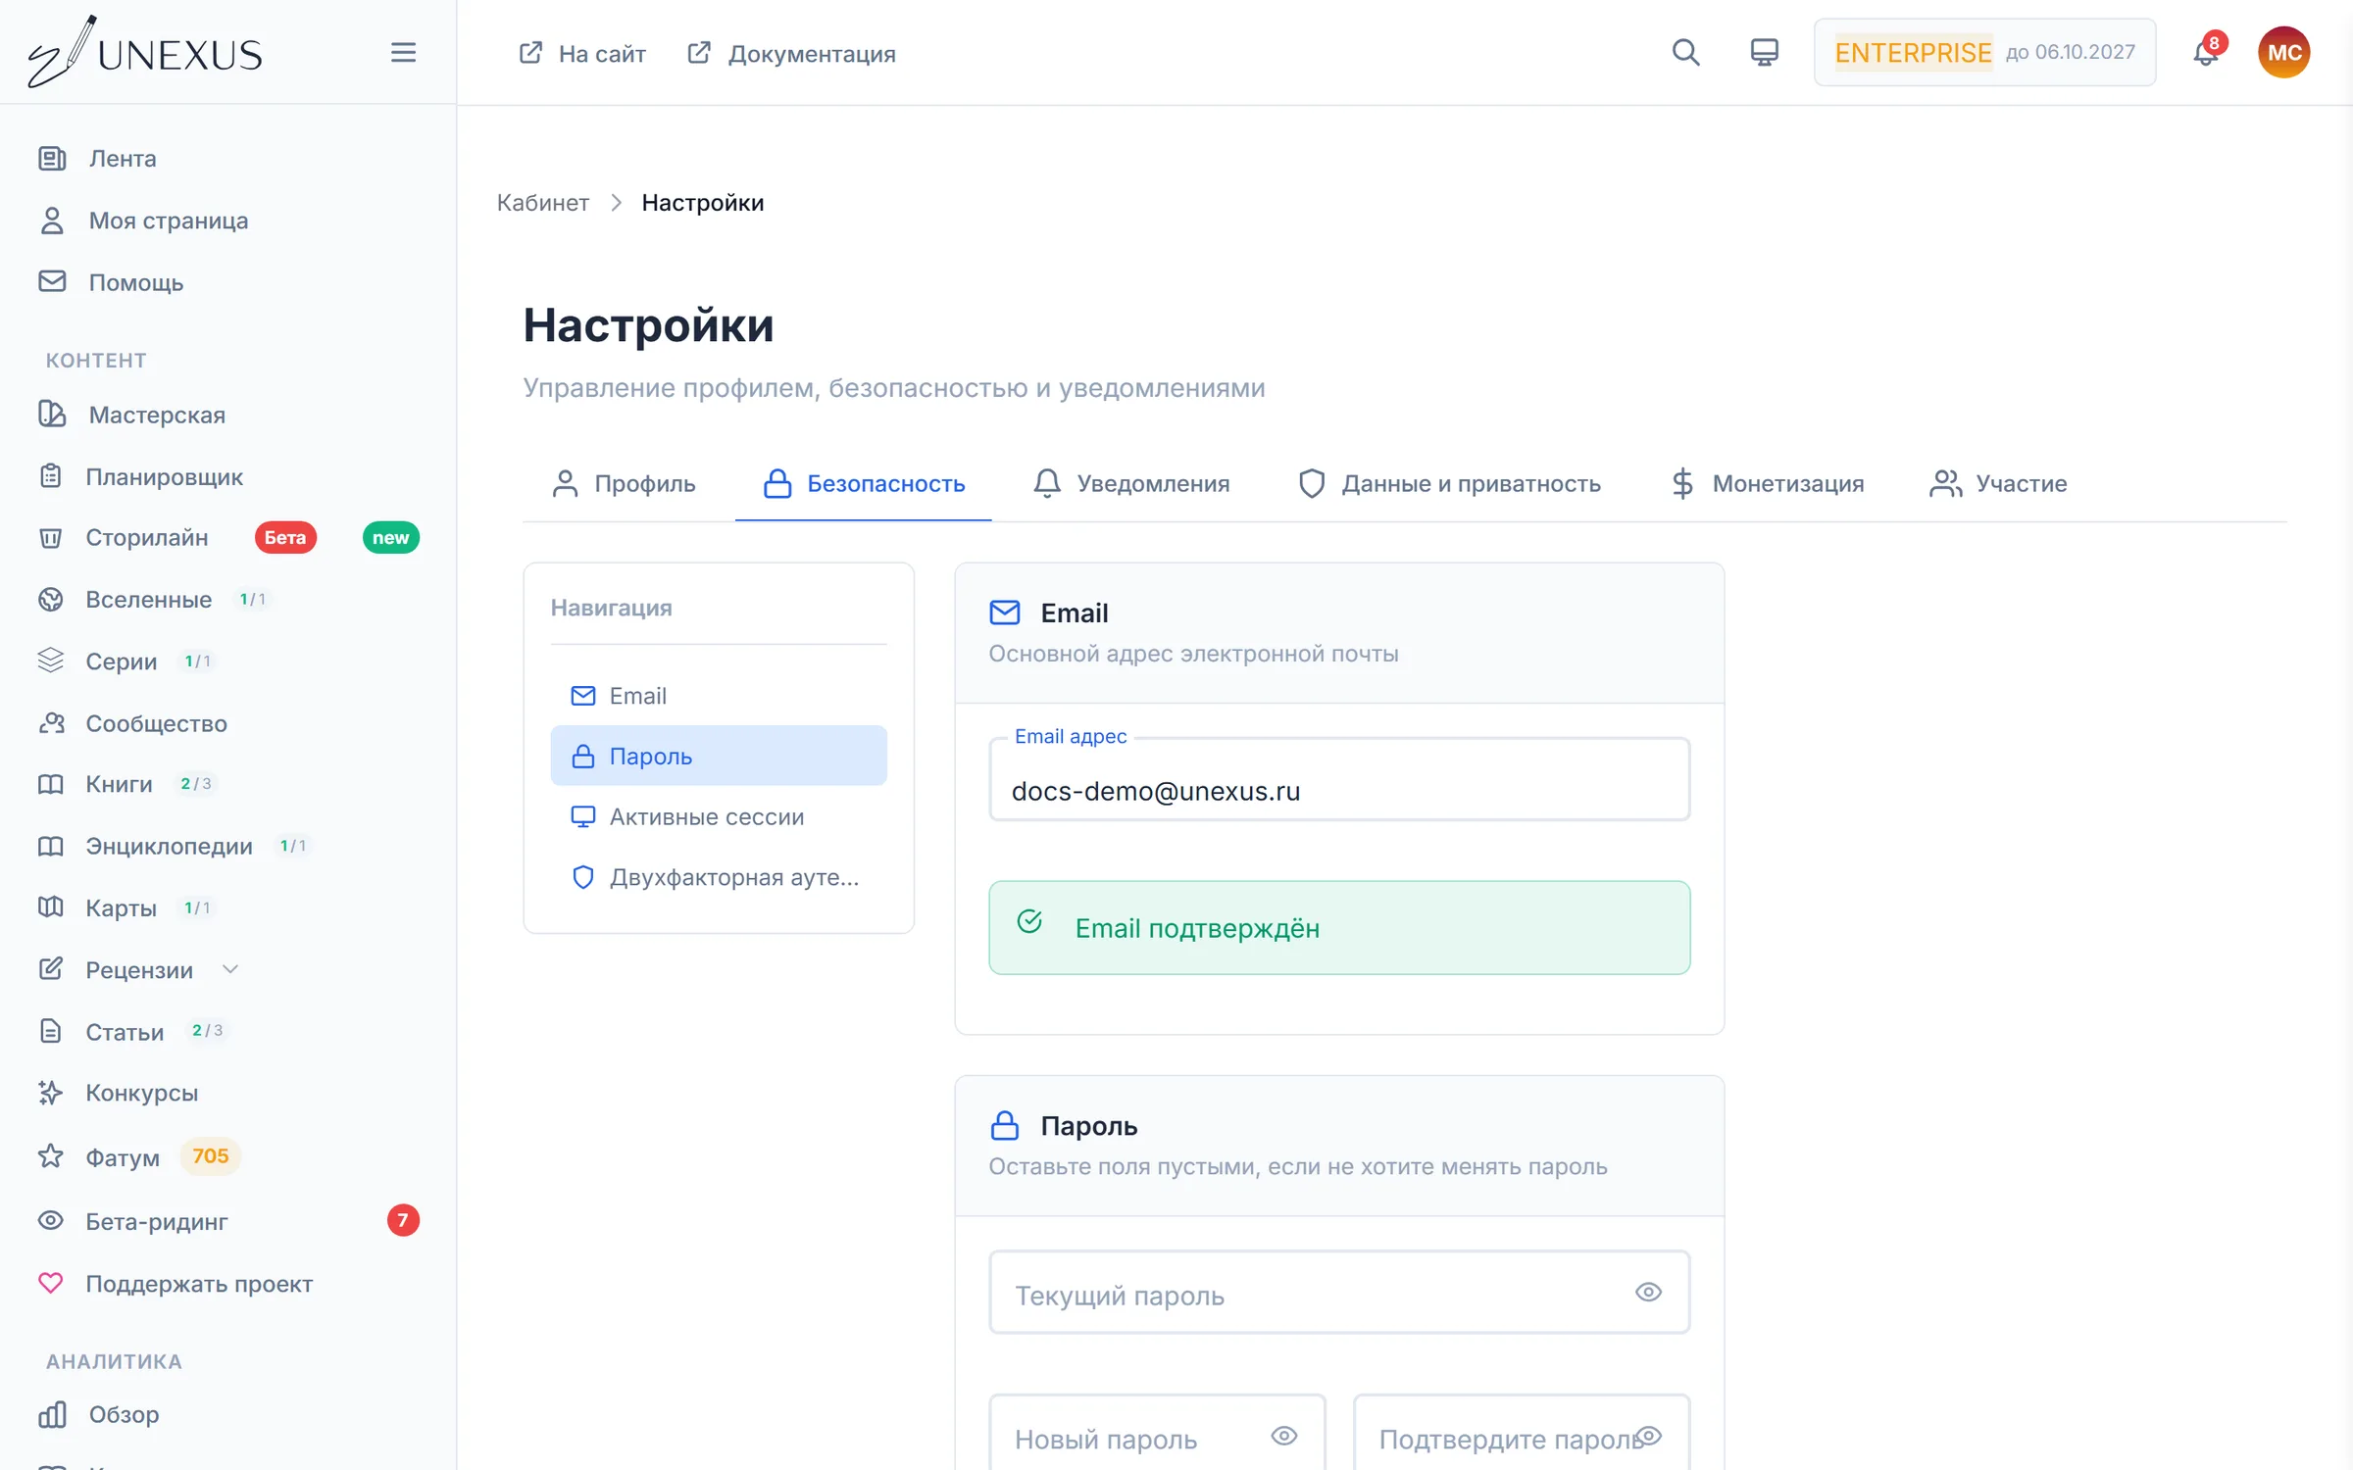Show the Текущий пароль value via eye icon
Viewport: 2353px width, 1470px height.
click(x=1648, y=1292)
